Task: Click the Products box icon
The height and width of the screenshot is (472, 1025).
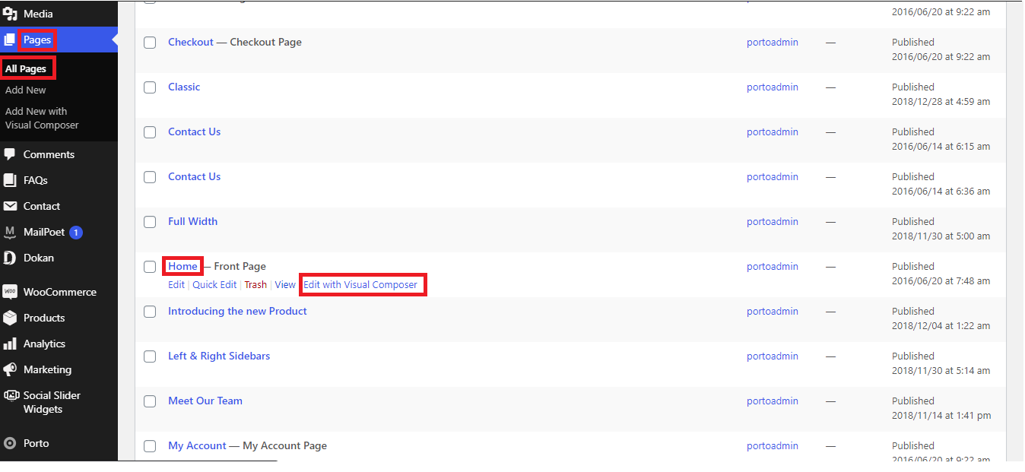Action: point(10,318)
